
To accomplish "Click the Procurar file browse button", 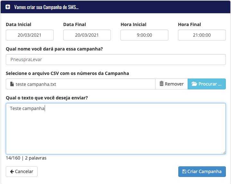I will coord(207,84).
